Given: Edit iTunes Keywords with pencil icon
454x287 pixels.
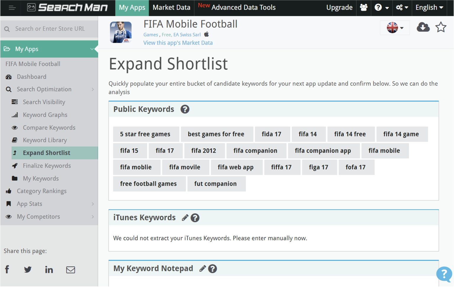Looking at the screenshot, I should (185, 218).
